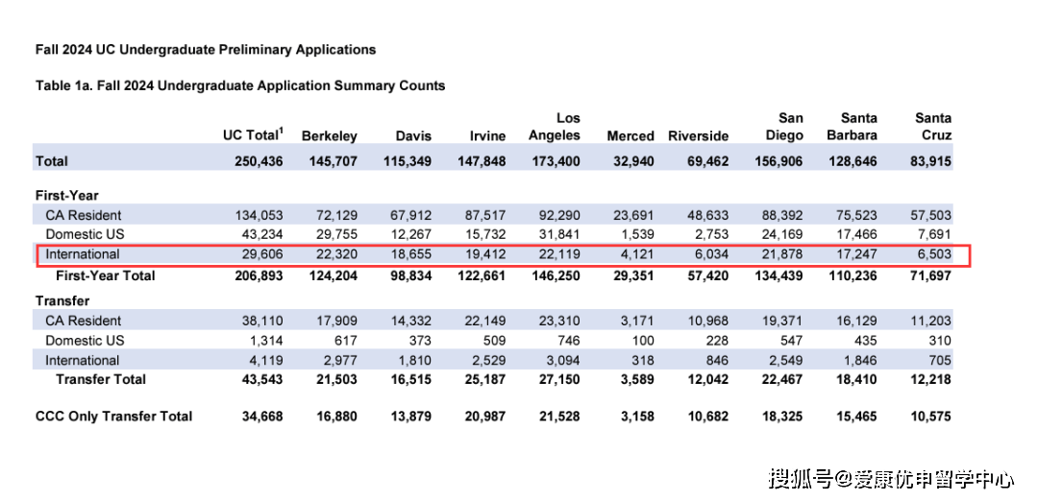Click Riverside CCC Only value 10,682
The width and height of the screenshot is (1038, 501).
tap(707, 417)
